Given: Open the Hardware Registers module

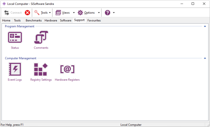Looking at the screenshot, I should pyautogui.click(x=67, y=69).
